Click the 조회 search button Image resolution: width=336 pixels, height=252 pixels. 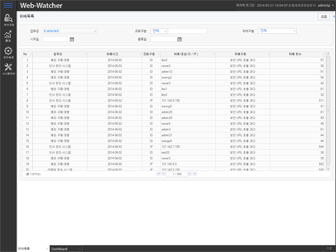point(324,16)
